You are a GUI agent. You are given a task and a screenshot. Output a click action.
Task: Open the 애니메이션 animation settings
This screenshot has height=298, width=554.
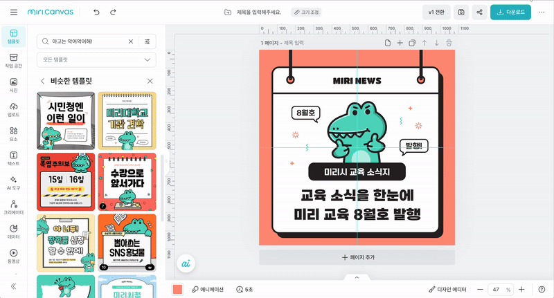tap(207, 289)
